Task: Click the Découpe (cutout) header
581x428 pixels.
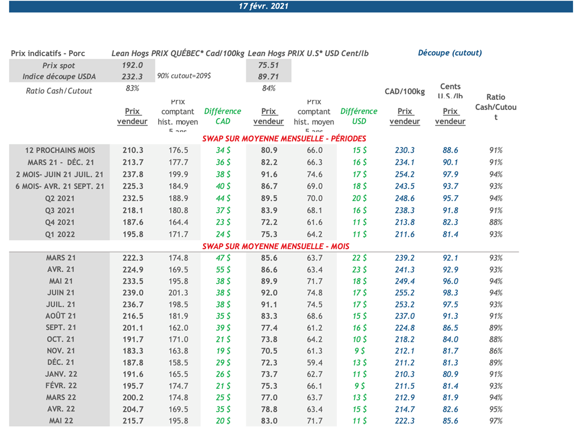Action: coord(449,53)
